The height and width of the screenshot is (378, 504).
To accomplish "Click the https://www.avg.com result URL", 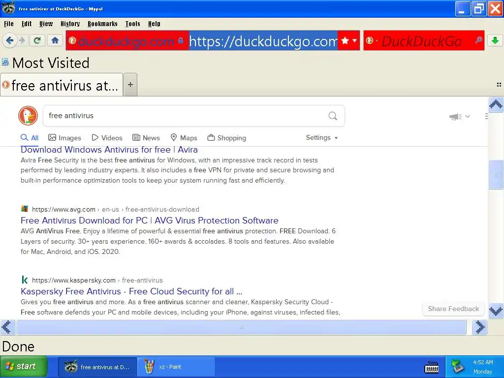I will tap(63, 209).
